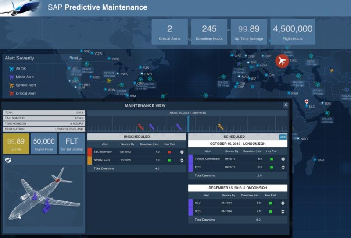Click the red wrench on the maintenance timeline
The width and height of the screenshot is (351, 238).
tap(140, 126)
